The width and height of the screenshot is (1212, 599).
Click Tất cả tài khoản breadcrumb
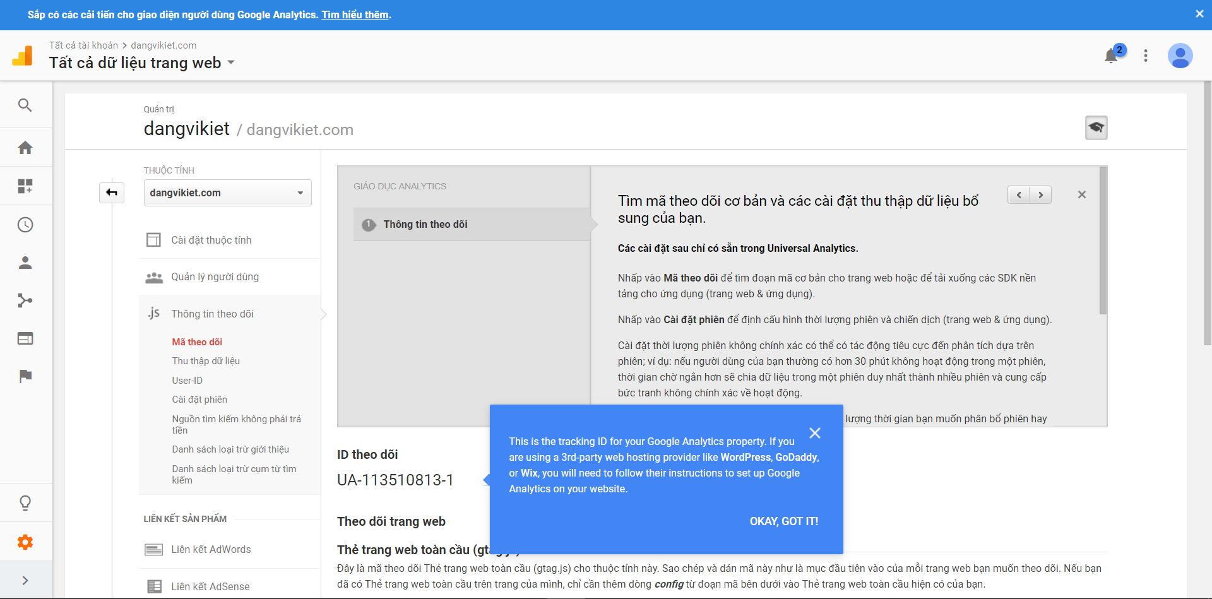(83, 45)
